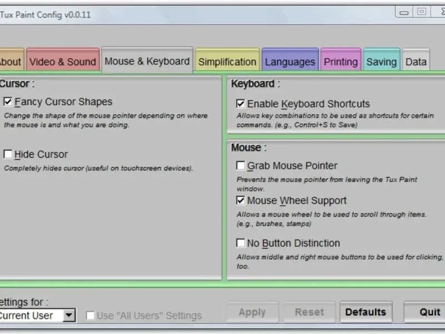Click the 'Allows a mouse wheel' description
This screenshot has width=445, height=334.
click(x=332, y=219)
